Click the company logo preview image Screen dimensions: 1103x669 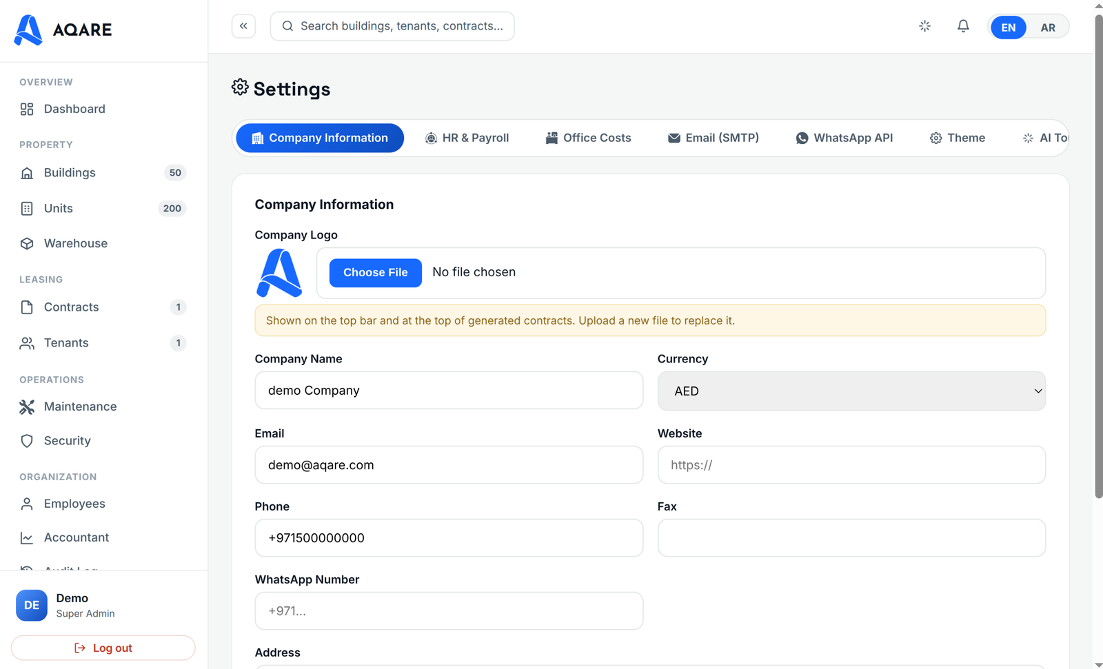(279, 273)
